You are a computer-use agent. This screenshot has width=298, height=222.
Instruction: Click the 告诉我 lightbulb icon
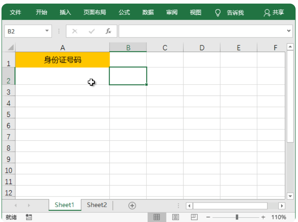[x=218, y=13]
